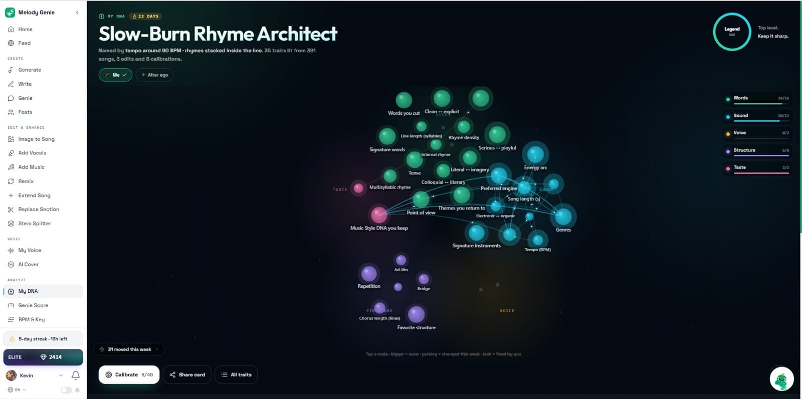Select the Music Style DNA you keep node
Image resolution: width=802 pixels, height=399 pixels.
tap(379, 215)
